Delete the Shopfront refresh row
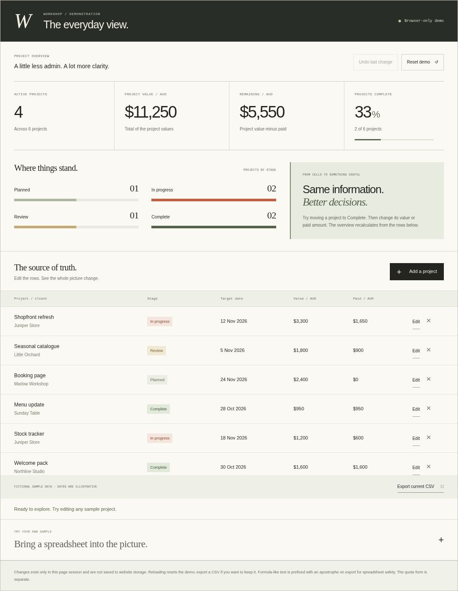Screen dimensions: 458x591 [428, 321]
